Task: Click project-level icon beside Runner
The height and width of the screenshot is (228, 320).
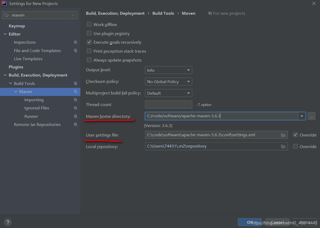Action: [x=75, y=116]
